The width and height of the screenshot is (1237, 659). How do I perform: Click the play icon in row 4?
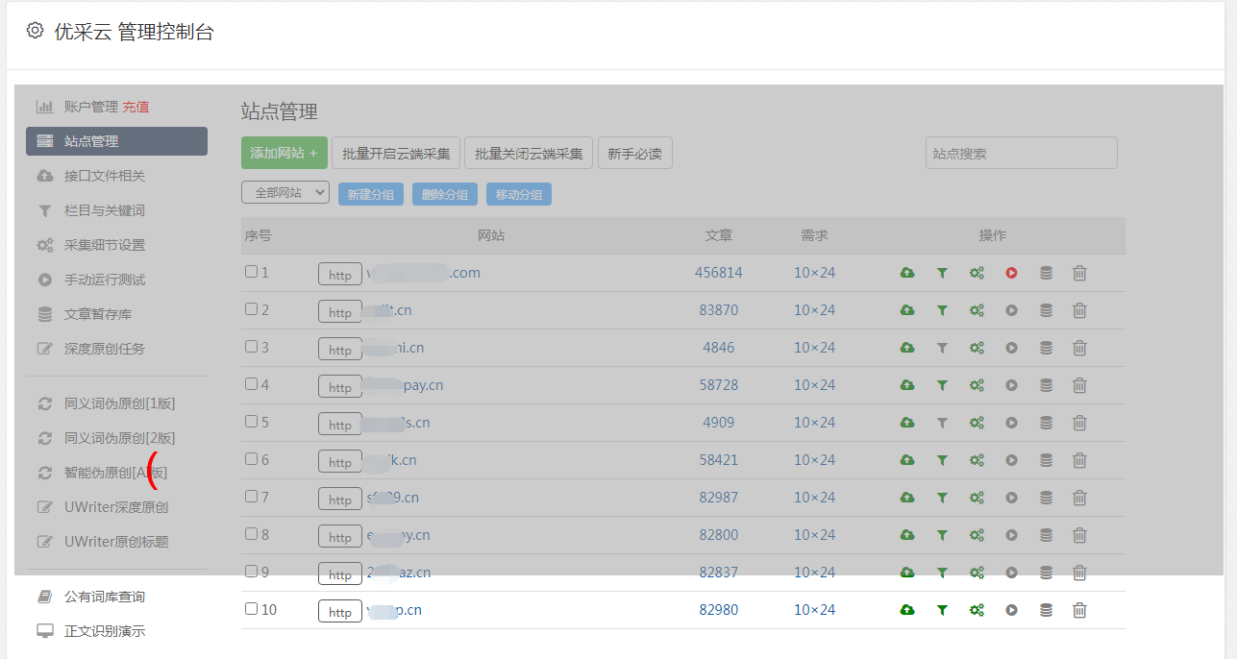tap(1011, 385)
